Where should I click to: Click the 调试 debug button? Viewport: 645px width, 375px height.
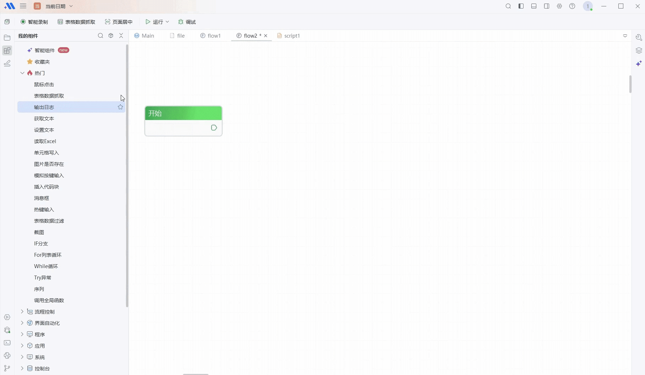pos(187,22)
